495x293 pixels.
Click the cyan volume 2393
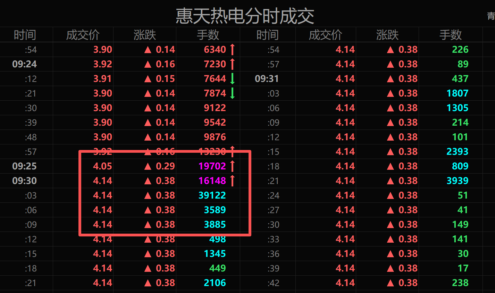coord(458,152)
